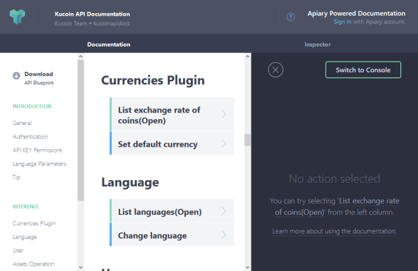The width and height of the screenshot is (418, 271).
Task: Open the Tip sidebar entry
Action: click(x=16, y=177)
